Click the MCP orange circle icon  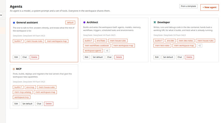tap(14, 69)
